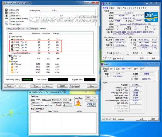
Task: Click the chip icon of CPU #1 / Core #2
Action: click(12, 45)
